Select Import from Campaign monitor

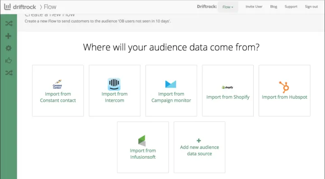click(x=171, y=91)
